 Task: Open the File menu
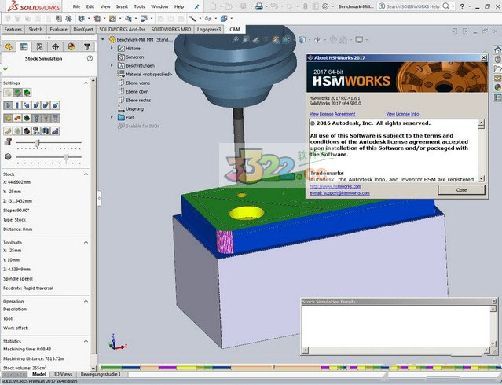(x=76, y=6)
